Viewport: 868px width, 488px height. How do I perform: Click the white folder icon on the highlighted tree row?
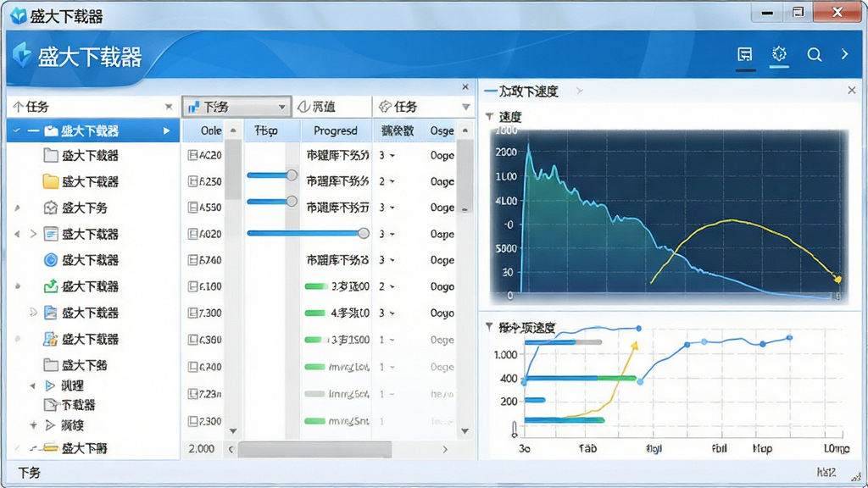[x=51, y=131]
